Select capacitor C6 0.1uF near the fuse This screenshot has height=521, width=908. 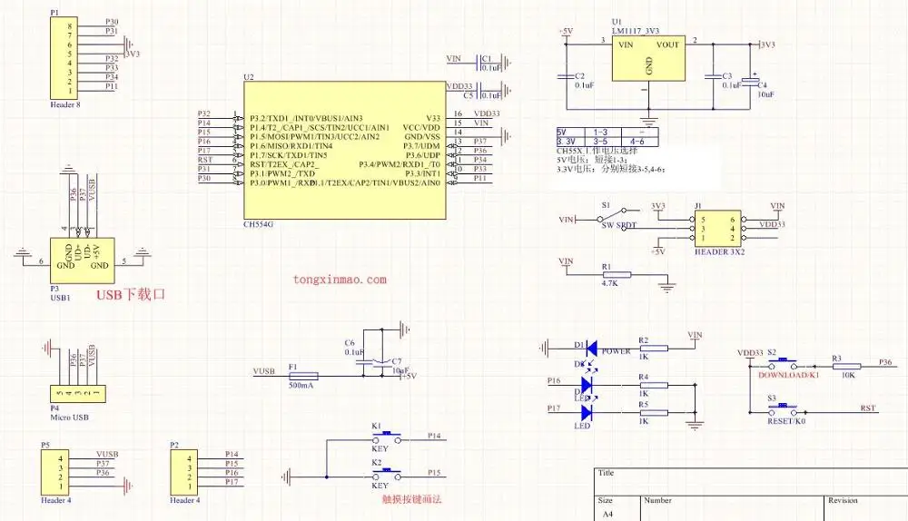(364, 360)
